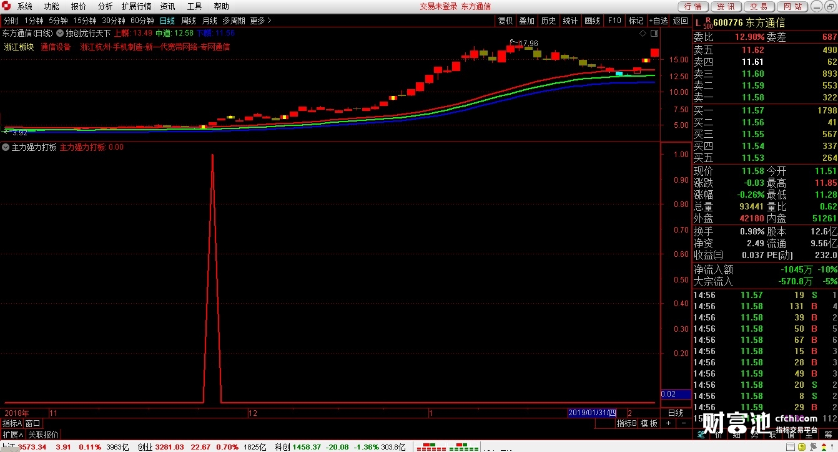The width and height of the screenshot is (838, 452).
Task: Click the 净流入额 row
Action: [x=766, y=269]
